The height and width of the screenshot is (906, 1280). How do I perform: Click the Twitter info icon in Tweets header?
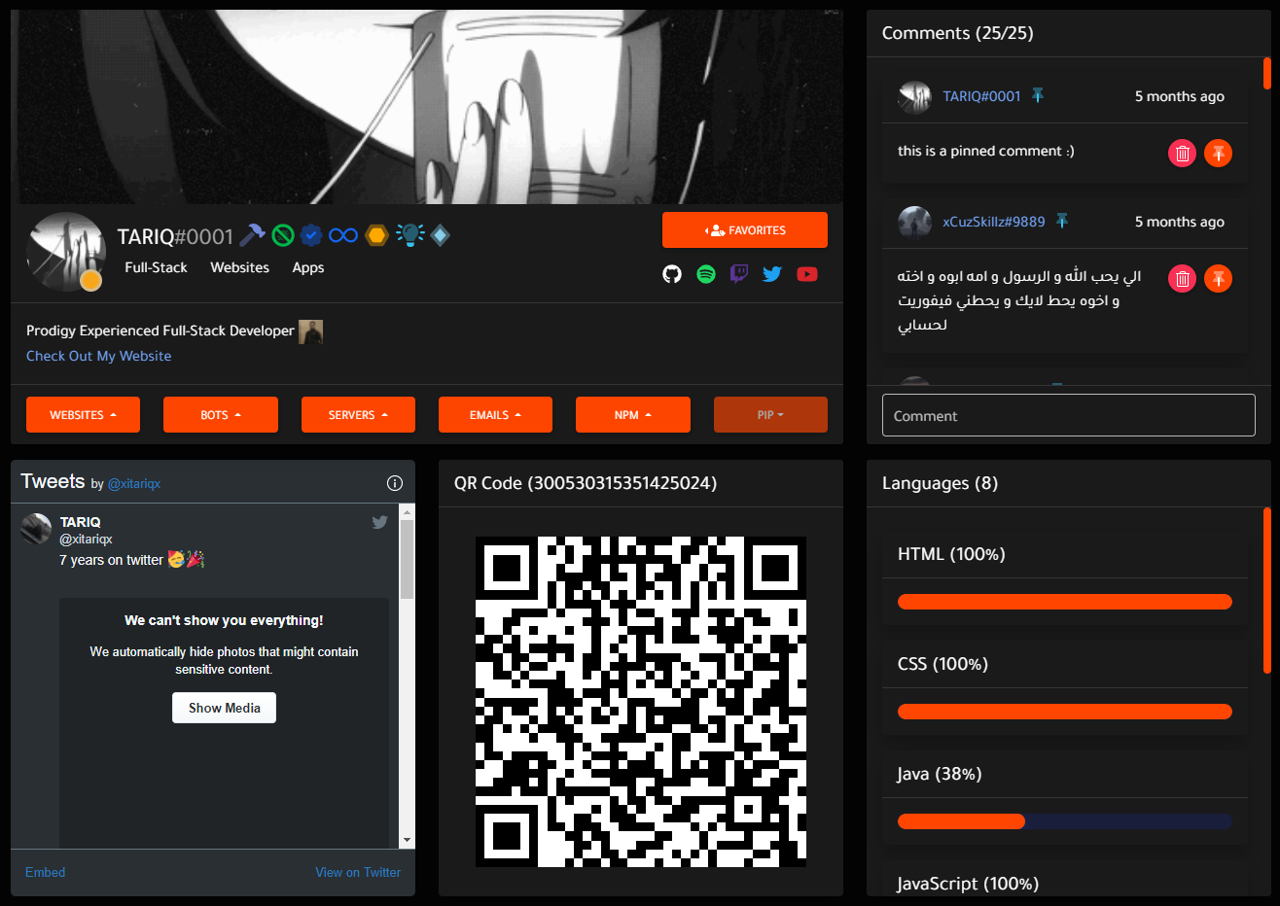395,483
